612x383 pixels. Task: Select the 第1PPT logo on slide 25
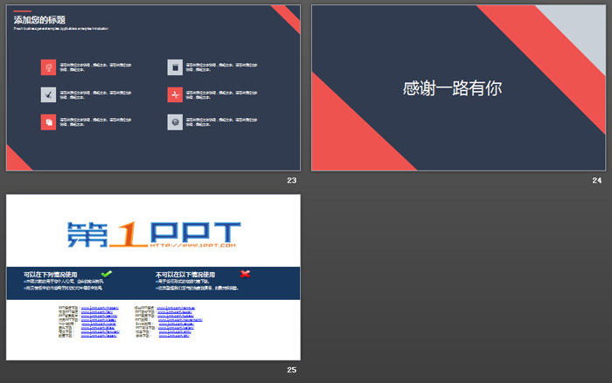tap(153, 233)
